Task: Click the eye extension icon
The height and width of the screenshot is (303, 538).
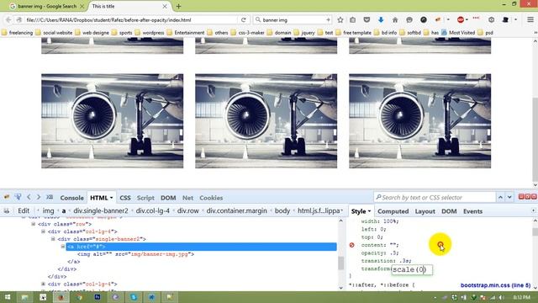Action: click(x=491, y=20)
